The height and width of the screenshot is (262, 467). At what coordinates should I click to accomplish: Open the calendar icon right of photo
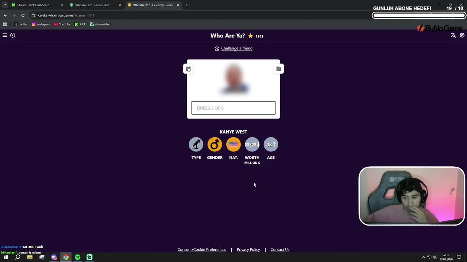279,69
